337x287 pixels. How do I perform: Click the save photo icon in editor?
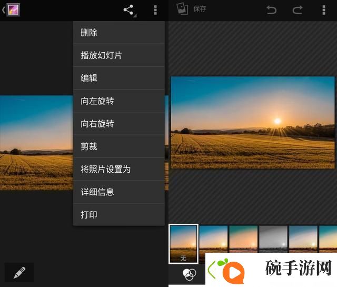click(x=182, y=9)
